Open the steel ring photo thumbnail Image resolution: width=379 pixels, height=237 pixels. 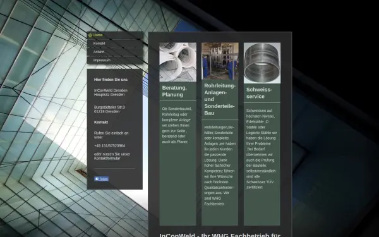point(262,63)
